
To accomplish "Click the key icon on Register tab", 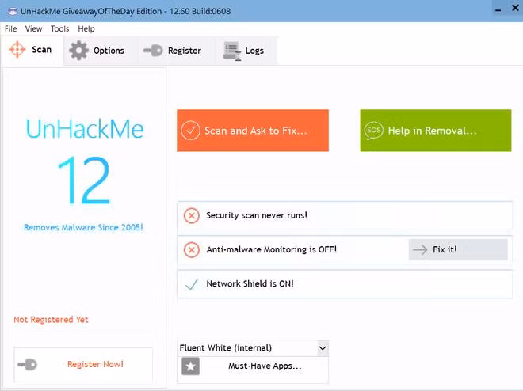I will (153, 51).
